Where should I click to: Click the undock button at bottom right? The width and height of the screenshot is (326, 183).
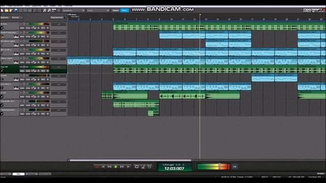click(321, 173)
